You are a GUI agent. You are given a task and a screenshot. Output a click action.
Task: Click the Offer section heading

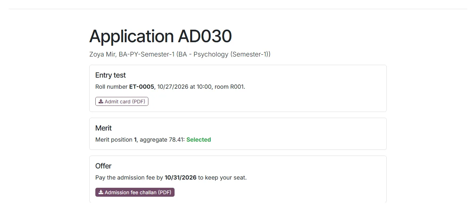click(x=103, y=166)
